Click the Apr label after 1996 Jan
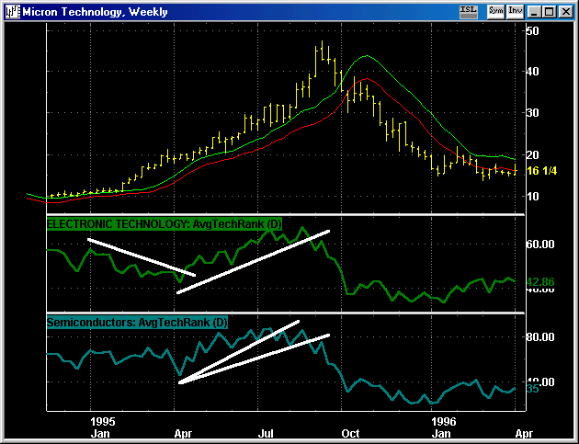This screenshot has height=444, width=579. pyautogui.click(x=525, y=433)
